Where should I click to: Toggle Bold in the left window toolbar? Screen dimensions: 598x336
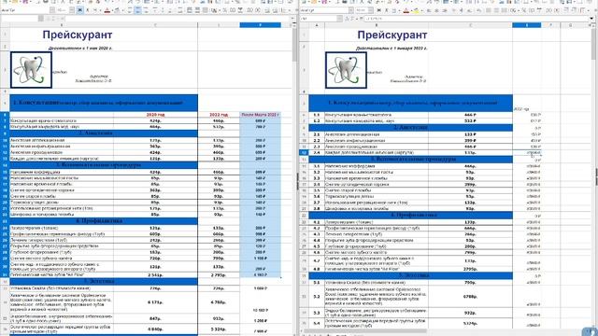79,10
